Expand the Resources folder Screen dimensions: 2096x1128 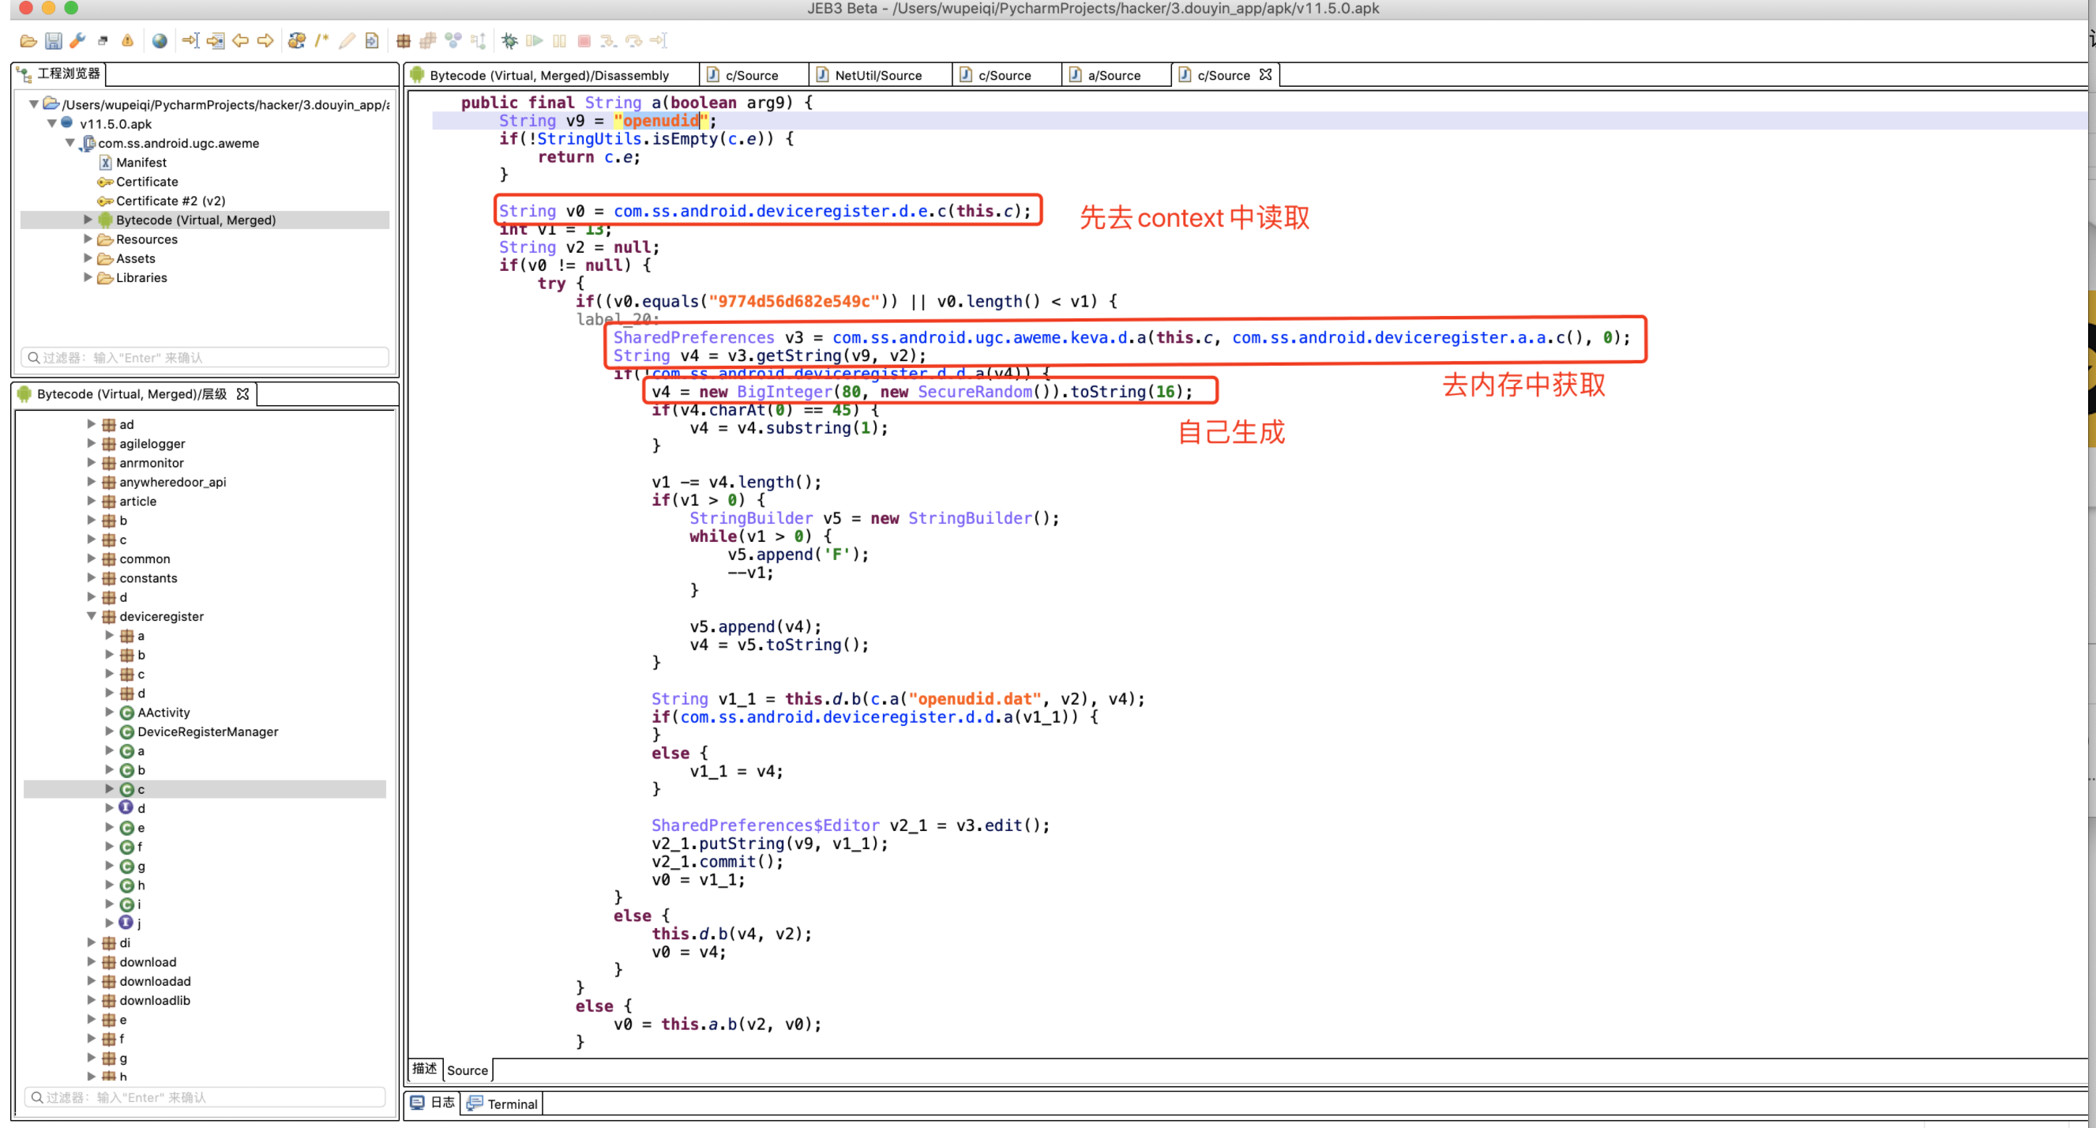[x=88, y=239]
